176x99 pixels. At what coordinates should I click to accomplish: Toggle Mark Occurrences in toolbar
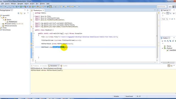(x=50, y=7)
